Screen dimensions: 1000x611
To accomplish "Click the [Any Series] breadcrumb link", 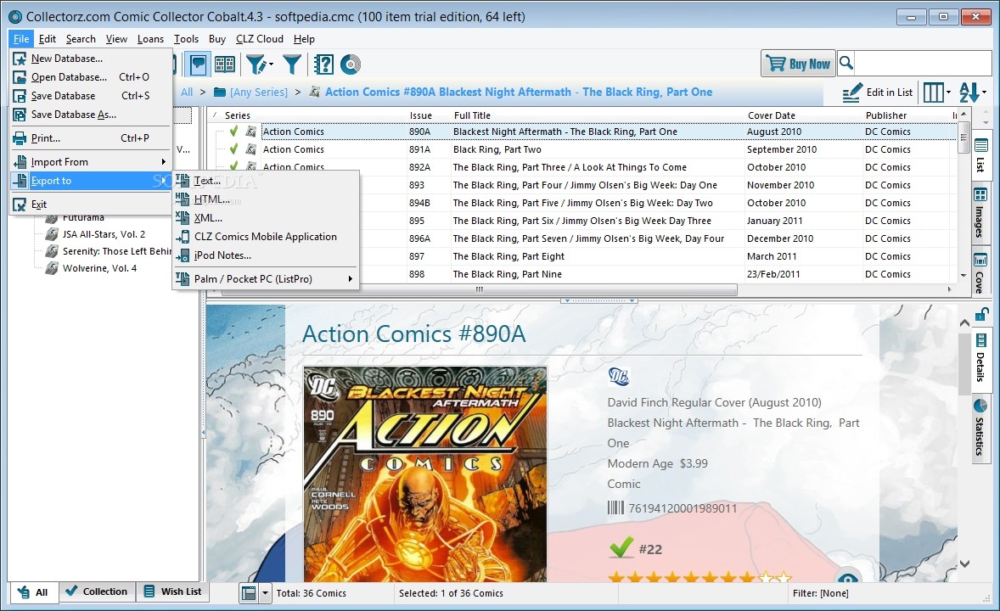I will [x=259, y=92].
